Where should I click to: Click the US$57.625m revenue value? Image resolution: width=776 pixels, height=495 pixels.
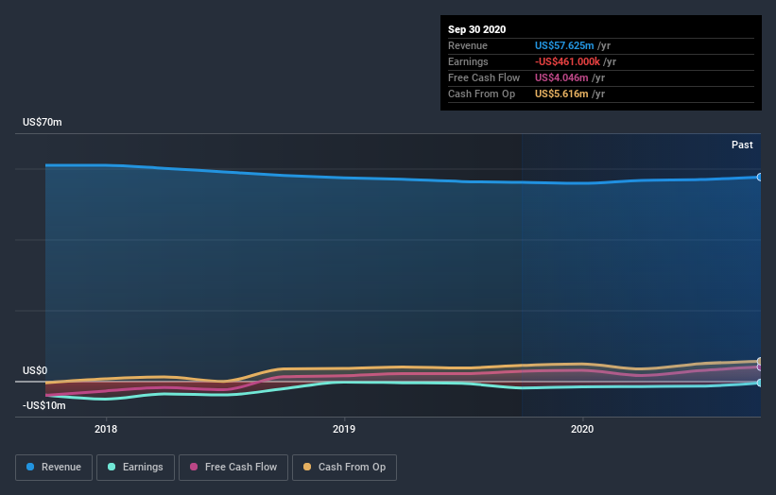click(x=564, y=45)
